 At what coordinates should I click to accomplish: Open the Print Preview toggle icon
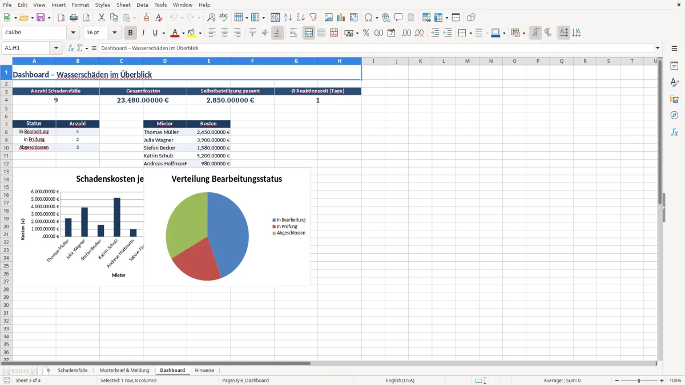tap(86, 18)
